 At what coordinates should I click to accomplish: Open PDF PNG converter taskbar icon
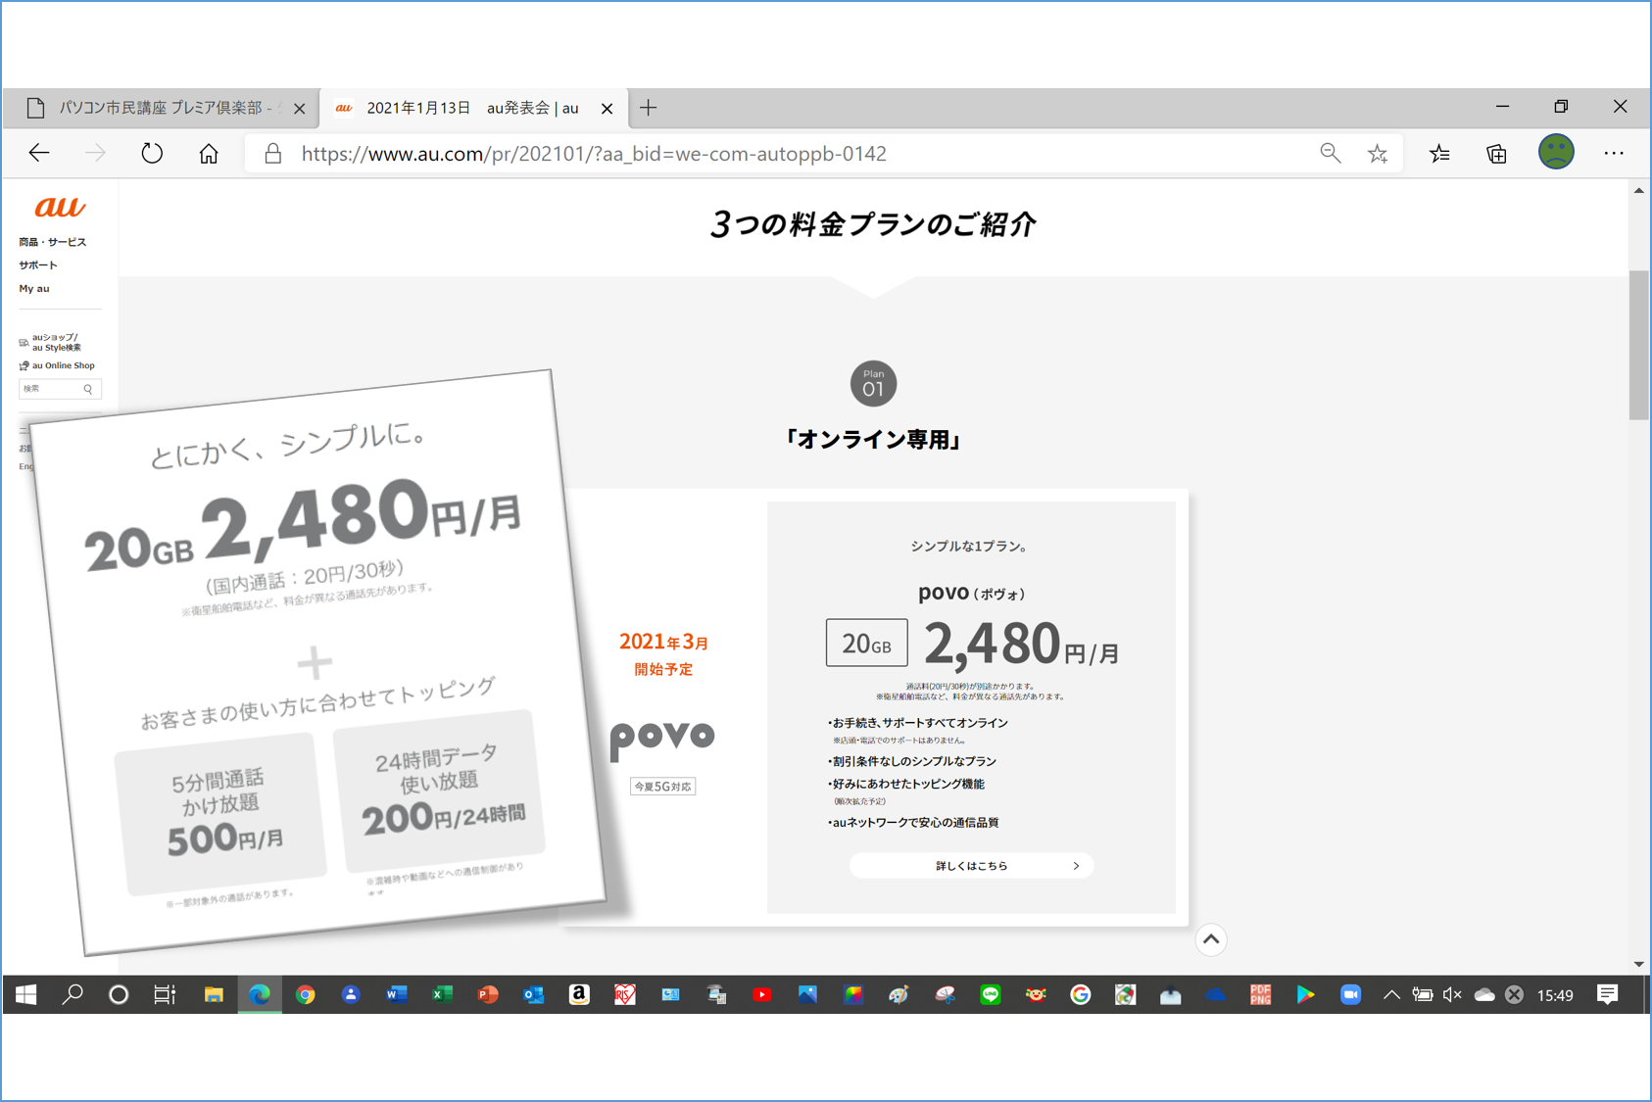(1260, 995)
